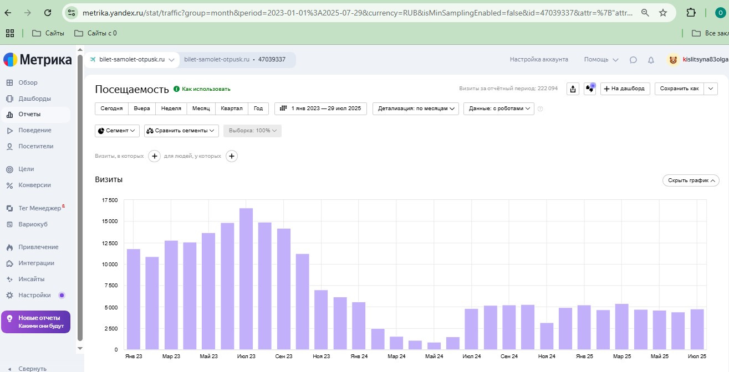Bookmark page with the browser star icon
Viewport: 729px width, 372px height.
663,12
